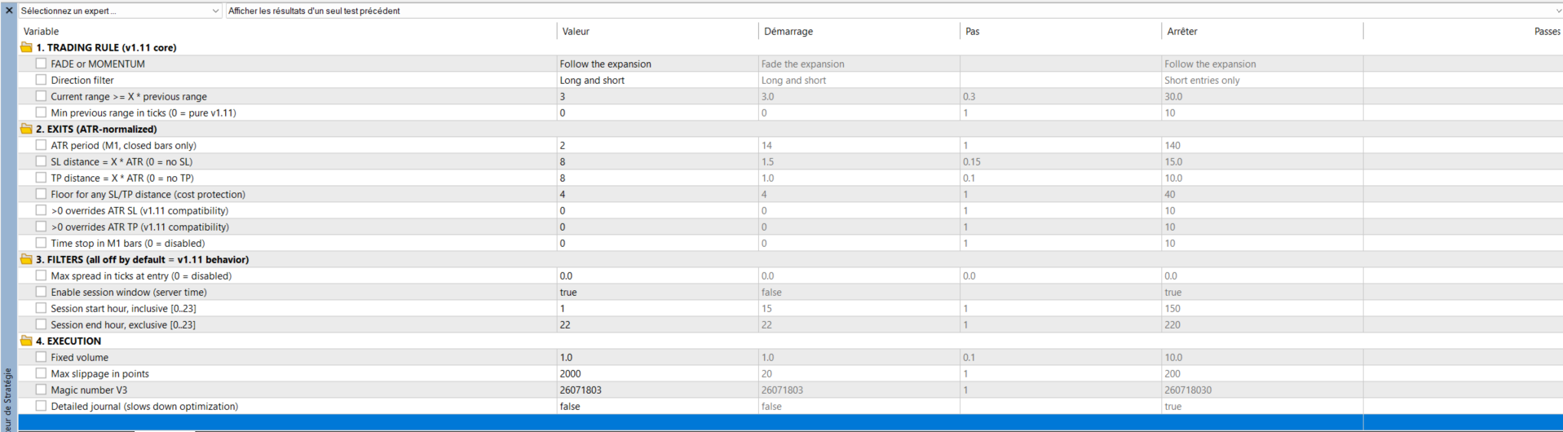Select '3. FILTERS (all off by default)' group row
1563x432 pixels.
[790, 259]
